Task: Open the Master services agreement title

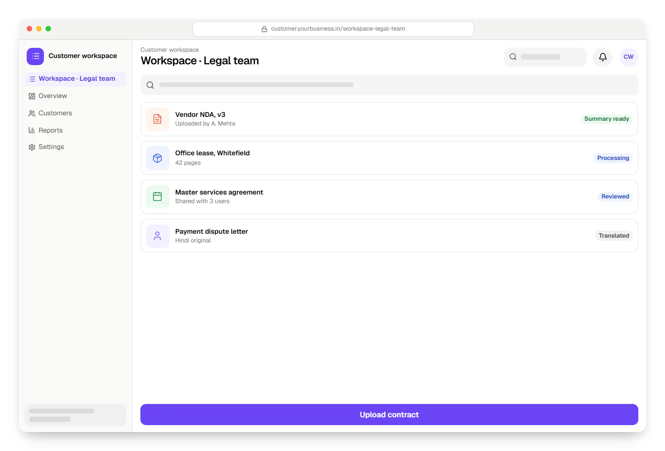Action: pos(219,192)
